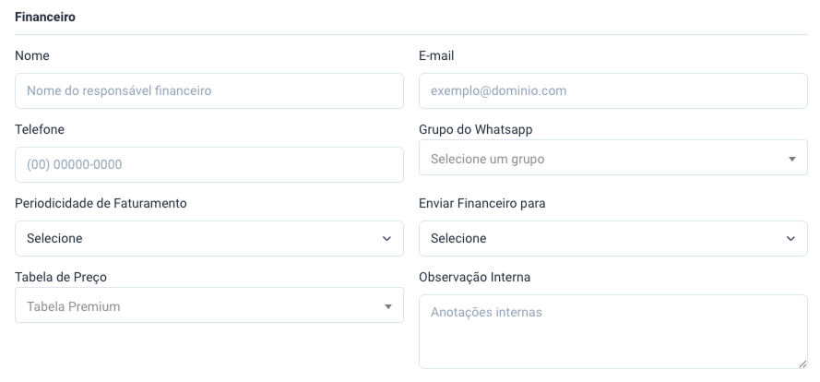Click the Tabela de Preço dropdown arrow

(x=388, y=305)
